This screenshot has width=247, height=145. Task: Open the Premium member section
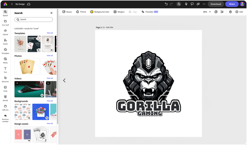(x=5, y=118)
